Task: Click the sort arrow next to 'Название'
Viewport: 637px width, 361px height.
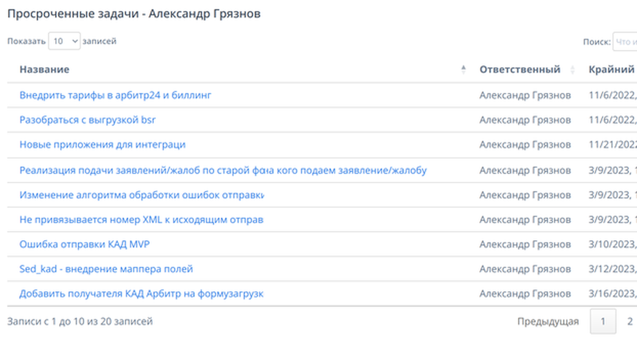Action: pos(463,69)
